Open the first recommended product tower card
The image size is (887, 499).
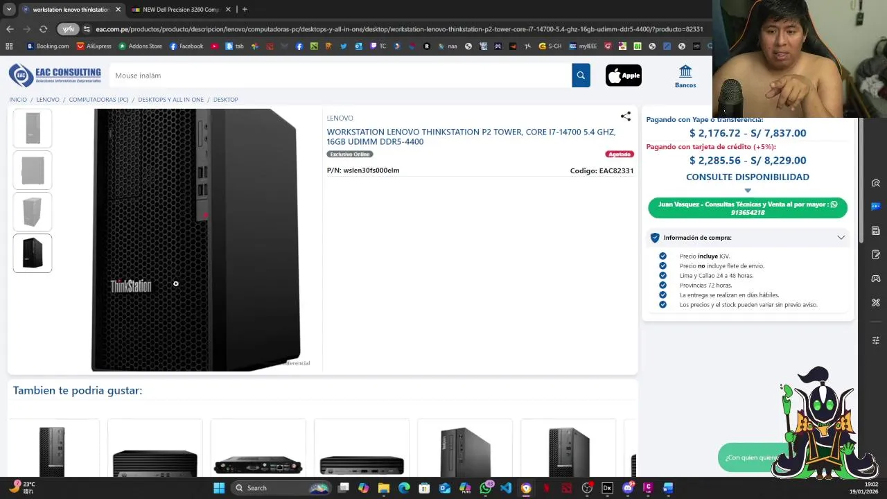coord(53,449)
